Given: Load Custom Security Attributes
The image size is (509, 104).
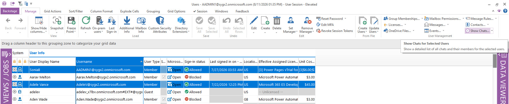Looking at the screenshot, I should (x=160, y=25).
